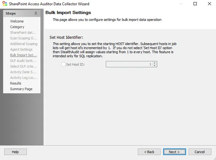216x160 pixels.
Task: Select the Select DLP crite... step
Action: click(23, 66)
